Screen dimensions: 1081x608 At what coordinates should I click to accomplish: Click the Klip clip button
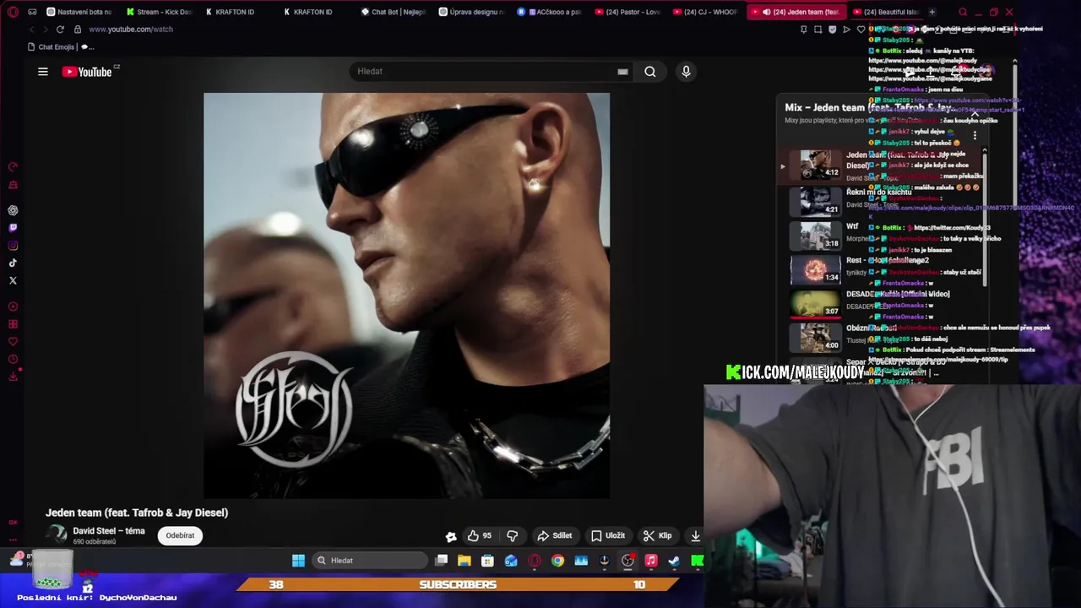[657, 535]
